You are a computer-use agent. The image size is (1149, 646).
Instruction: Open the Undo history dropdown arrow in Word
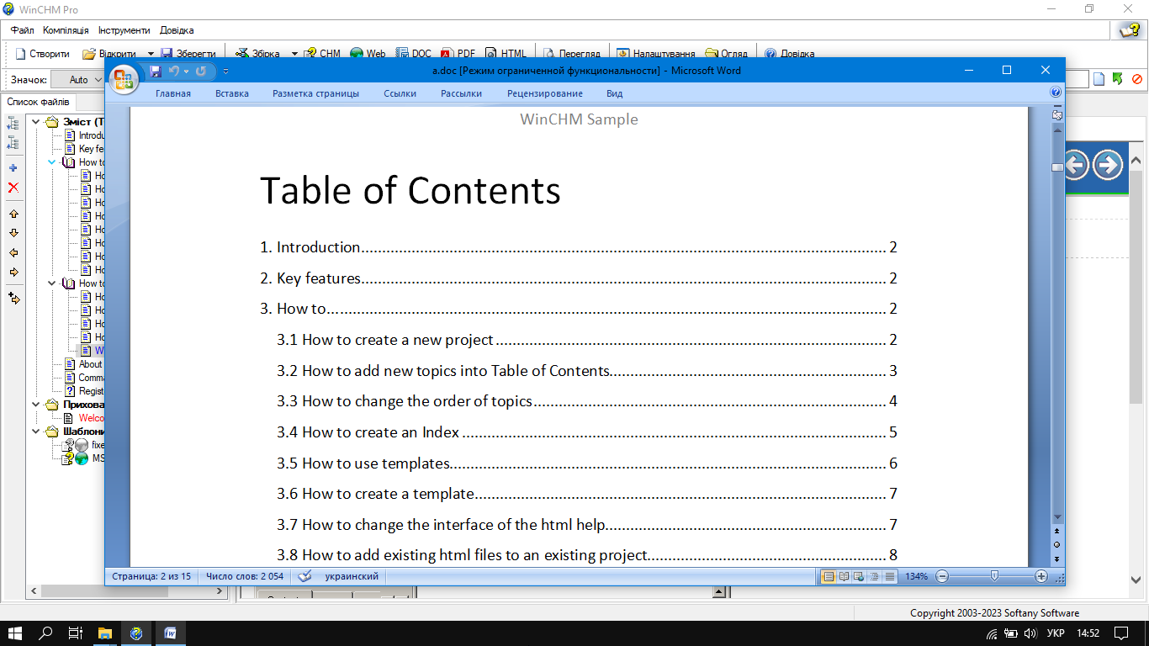[x=186, y=71]
